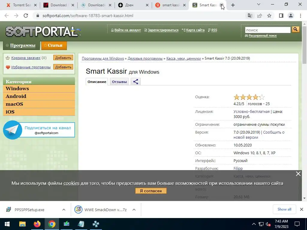Image resolution: width=307 pixels, height=230 pixels.
Task: Click Зарегистрироваться link
Action: [x=163, y=30]
